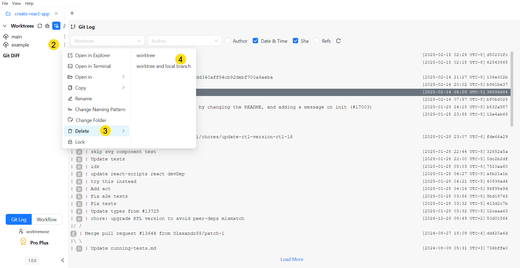Add a new tab with plus button
Image resolution: width=520 pixels, height=268 pixels.
[x=72, y=13]
